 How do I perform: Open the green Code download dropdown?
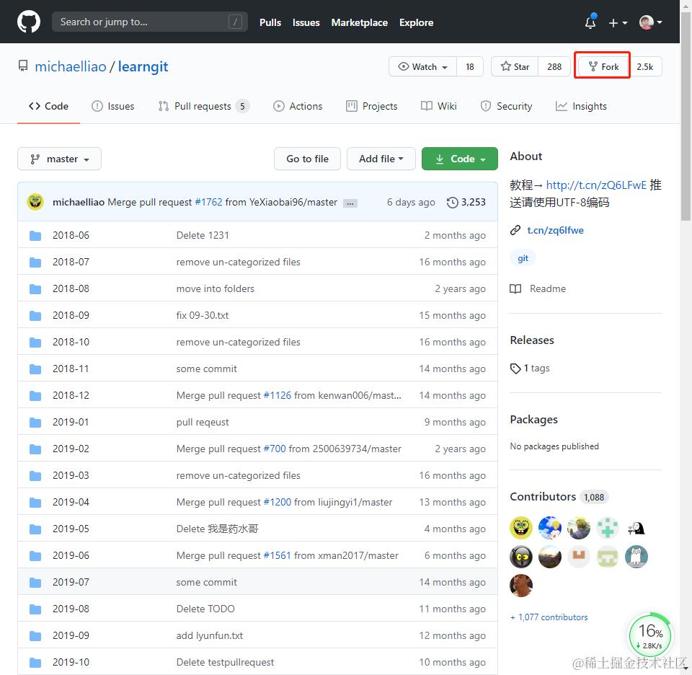coord(459,159)
